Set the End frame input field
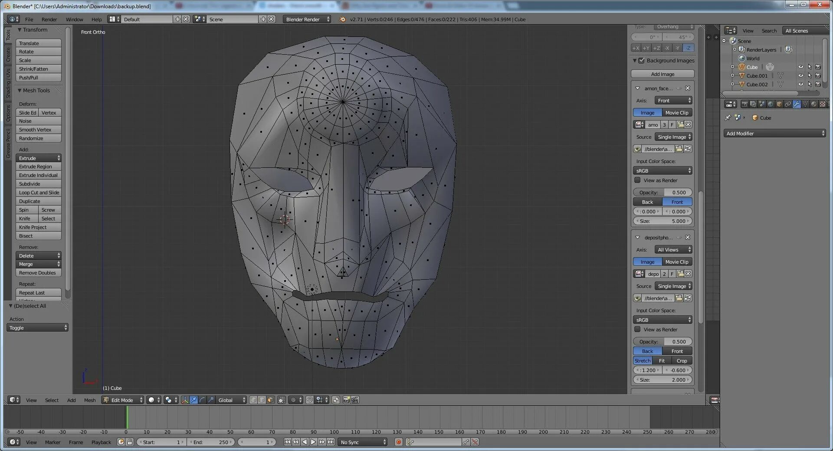 click(211, 442)
